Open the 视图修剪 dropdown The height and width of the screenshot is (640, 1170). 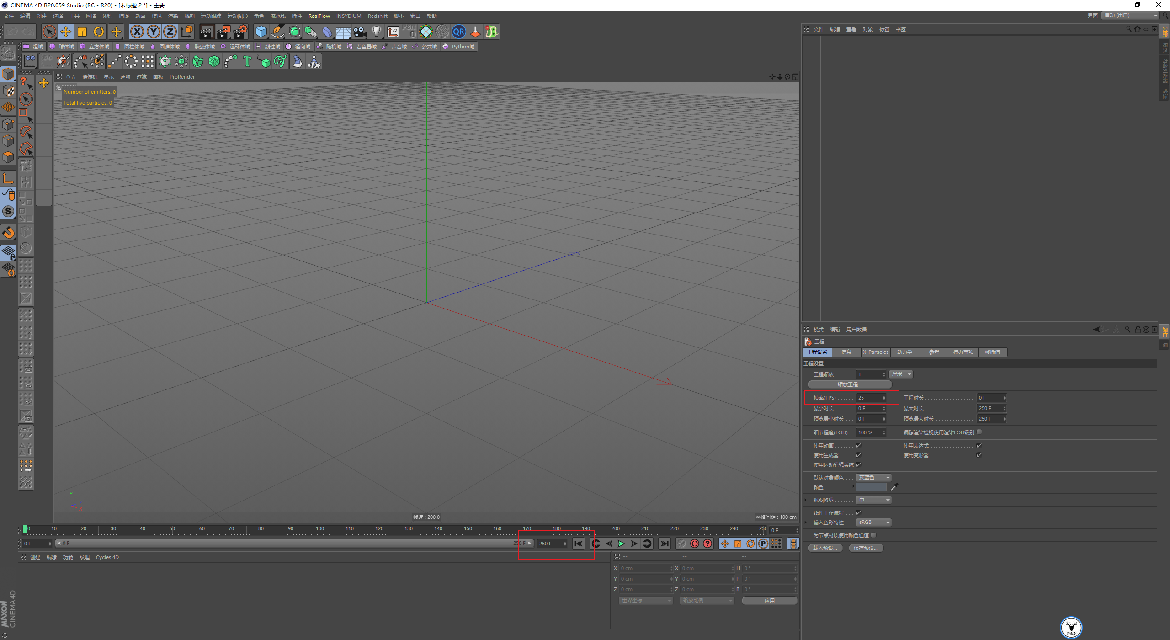point(873,500)
